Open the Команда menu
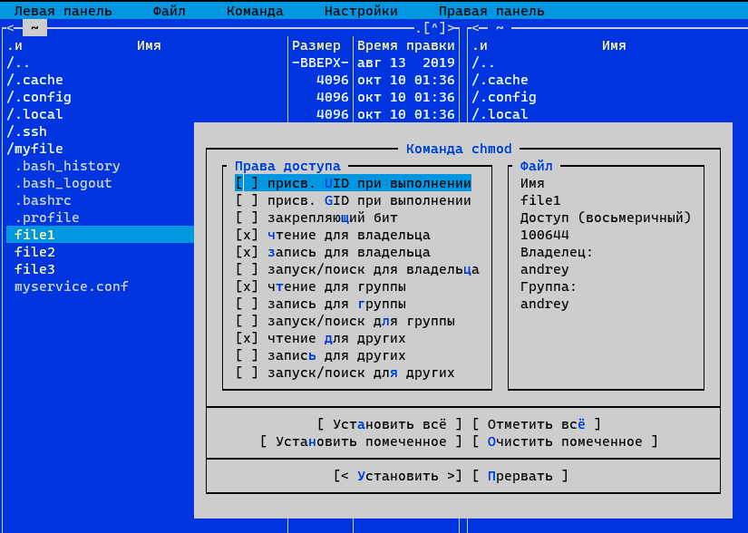Screen dimensions: 748x533 click(255, 11)
